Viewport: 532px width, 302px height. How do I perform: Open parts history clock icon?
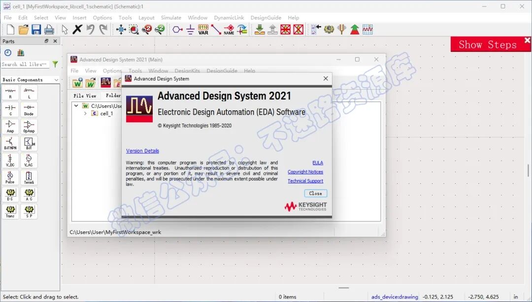click(8, 53)
